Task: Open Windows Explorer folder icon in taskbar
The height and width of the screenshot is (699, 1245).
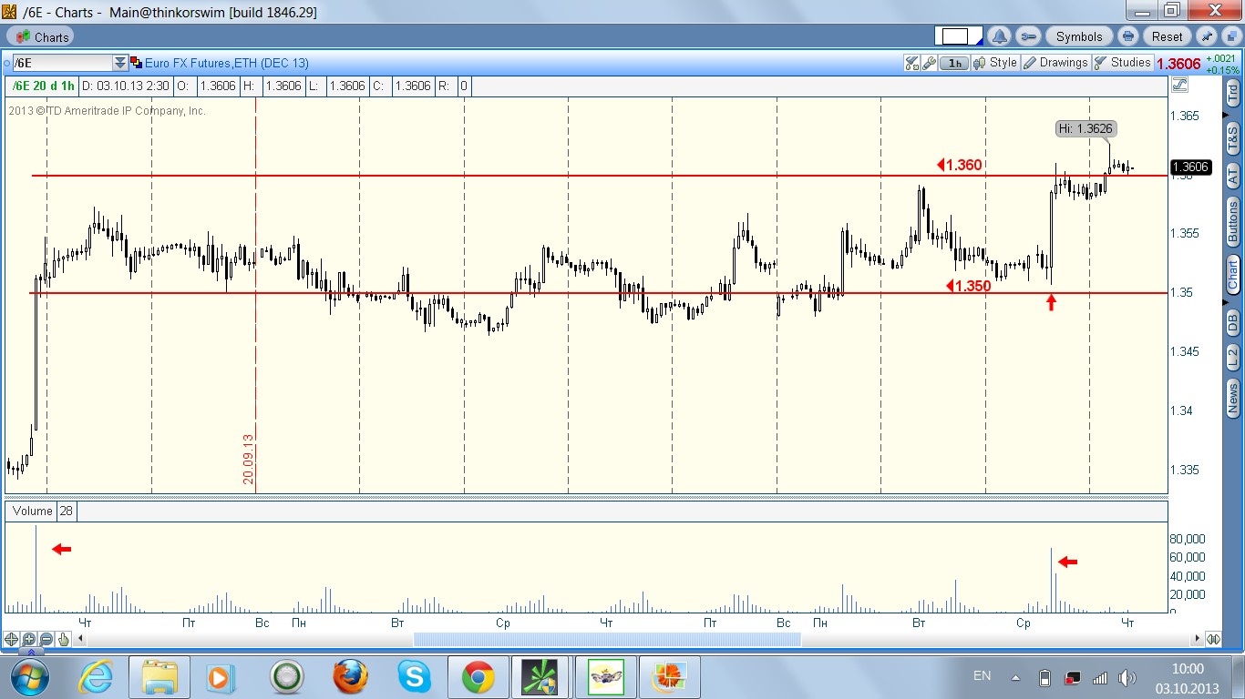Action: [159, 676]
